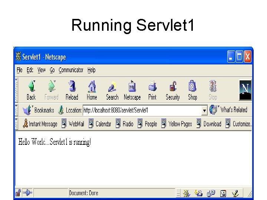Open the Radio bookmark

pyautogui.click(x=125, y=124)
